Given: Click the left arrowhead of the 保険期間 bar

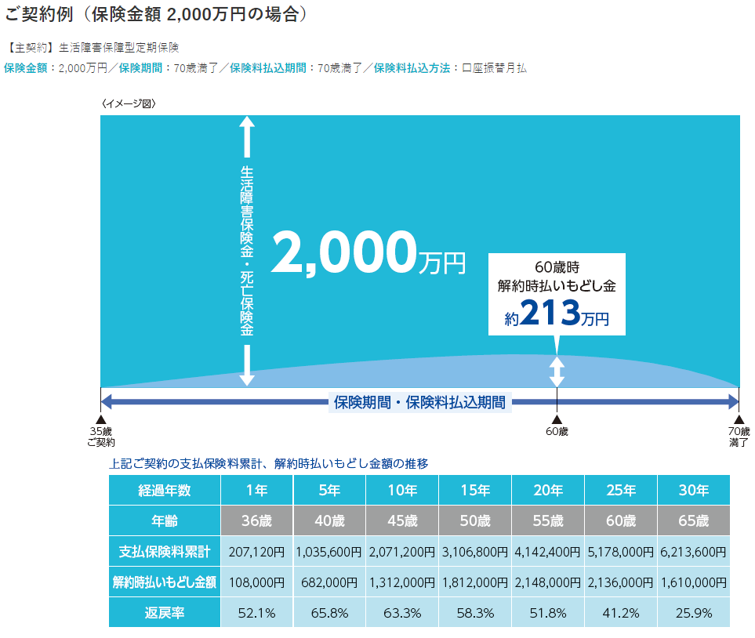Looking at the screenshot, I should pos(108,402).
